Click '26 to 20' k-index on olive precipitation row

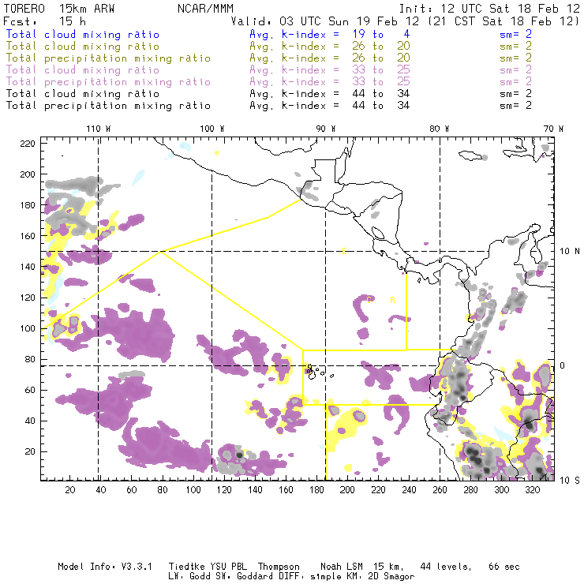pyautogui.click(x=381, y=58)
